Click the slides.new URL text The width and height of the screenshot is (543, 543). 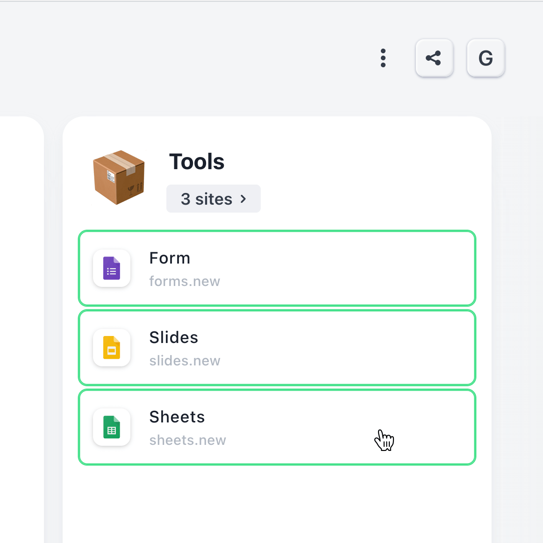click(185, 361)
